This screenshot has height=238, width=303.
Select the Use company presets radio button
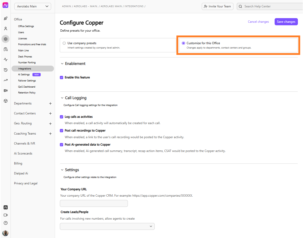click(64, 43)
